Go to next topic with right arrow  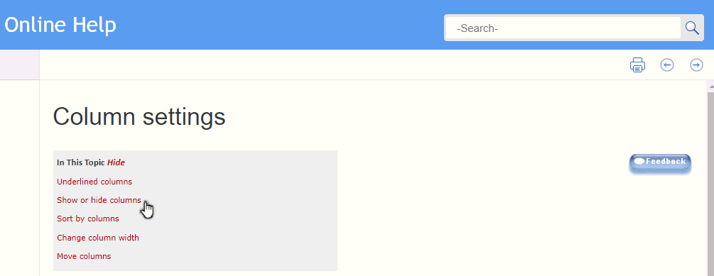(697, 65)
